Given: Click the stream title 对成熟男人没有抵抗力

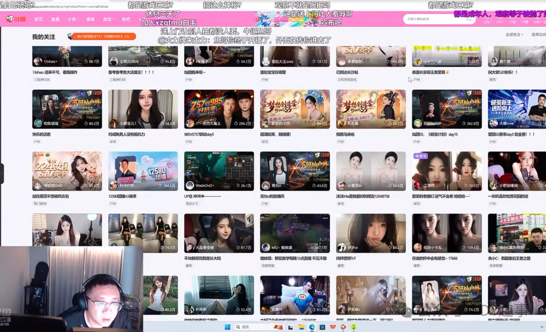Looking at the screenshot, I should click(x=126, y=134).
